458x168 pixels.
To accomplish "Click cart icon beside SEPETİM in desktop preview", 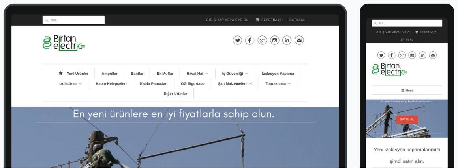I will click(x=257, y=20).
